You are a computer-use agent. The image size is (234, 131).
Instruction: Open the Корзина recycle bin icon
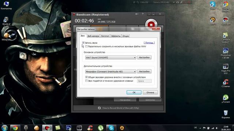point(226,114)
